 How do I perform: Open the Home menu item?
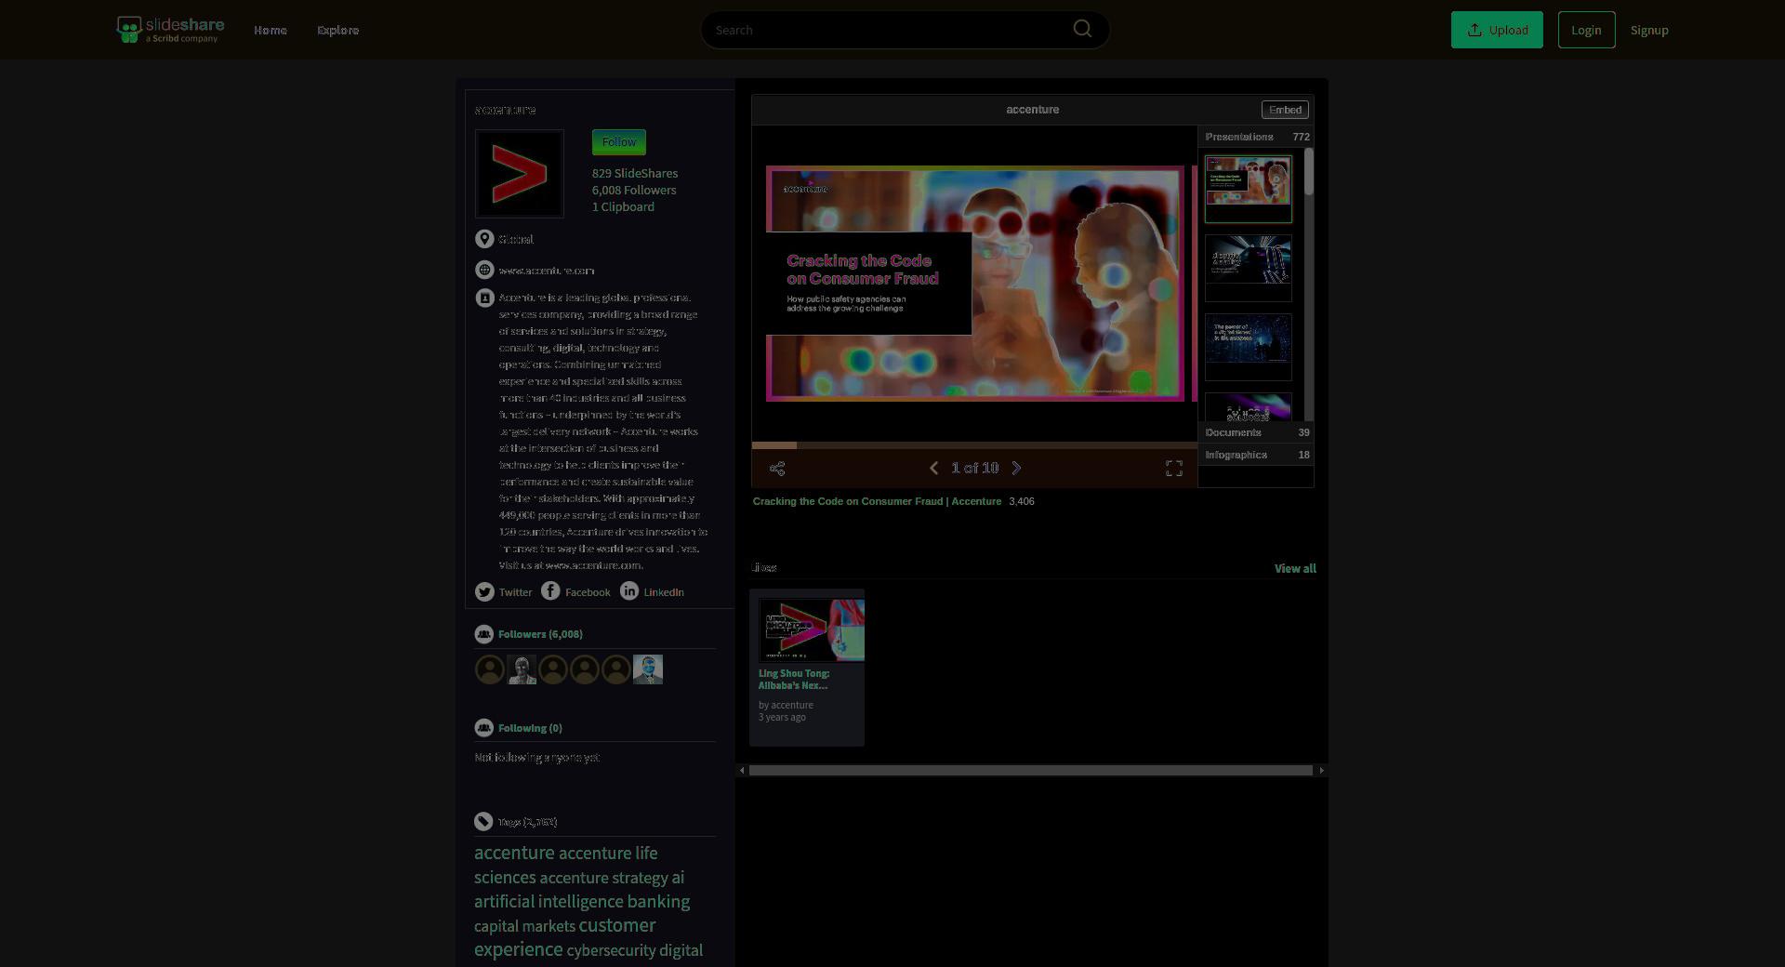click(x=271, y=30)
